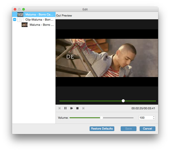Click the Out Preview label
Viewport: 170px width, 151px height.
coord(64,16)
